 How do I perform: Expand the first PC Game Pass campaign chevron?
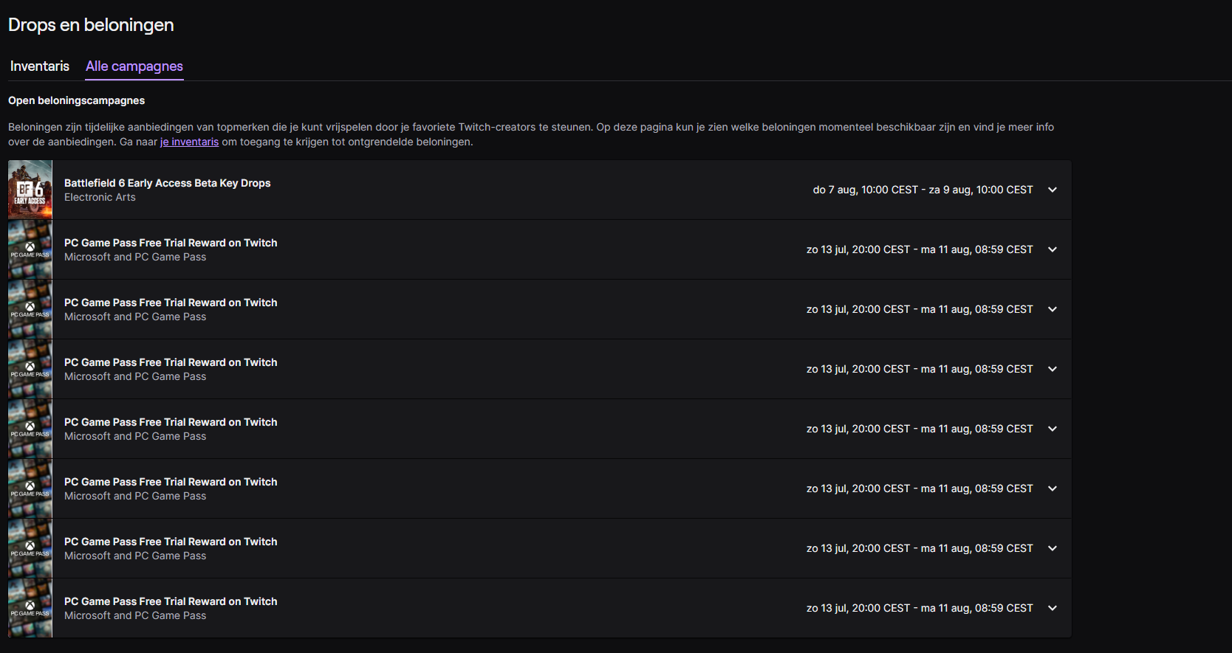1053,249
